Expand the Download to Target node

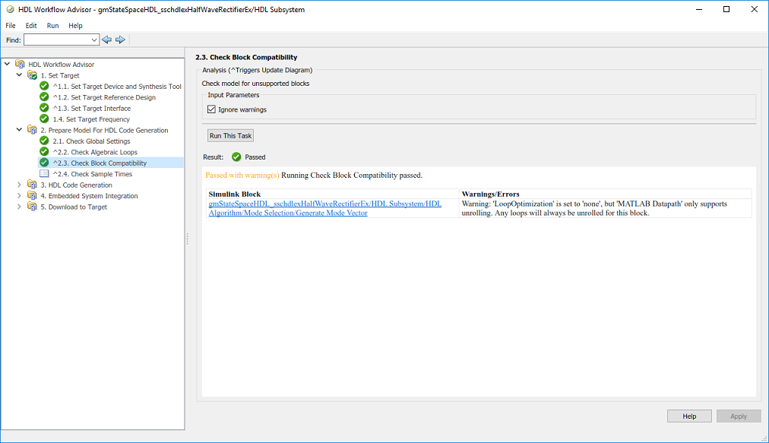(x=20, y=207)
